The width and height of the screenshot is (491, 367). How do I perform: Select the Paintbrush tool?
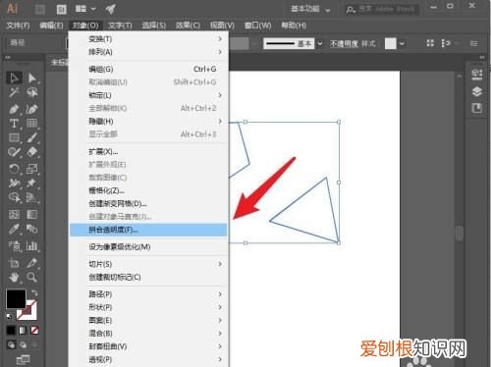[31, 137]
